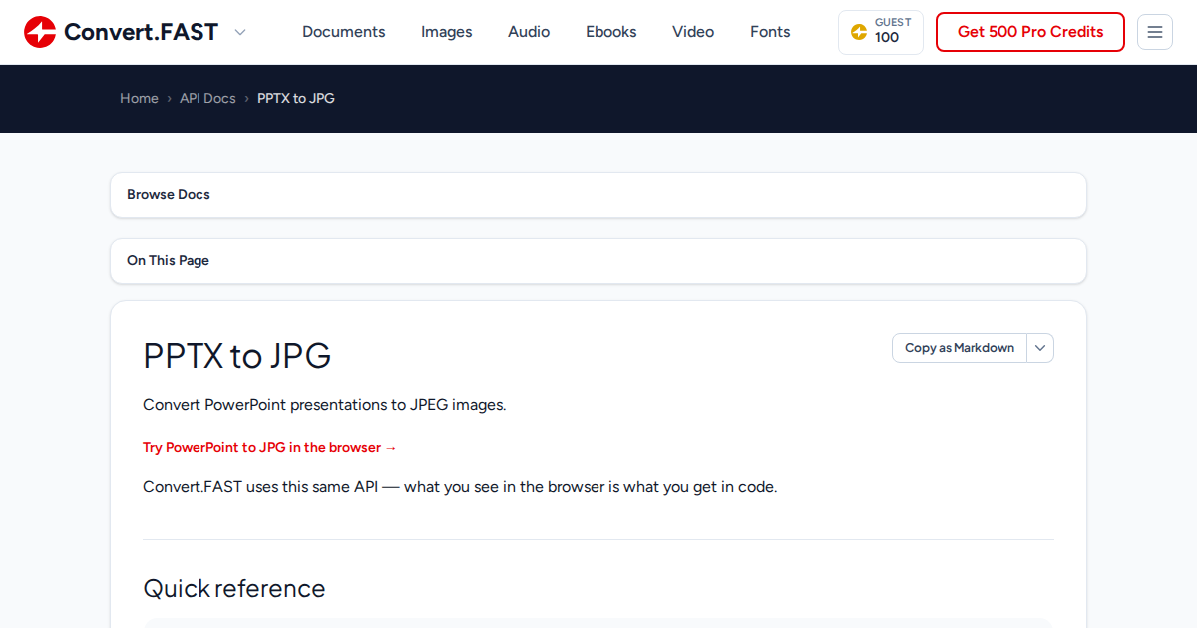1197x628 pixels.
Task: Click the Convert.FAST red logo icon
Action: (x=40, y=32)
